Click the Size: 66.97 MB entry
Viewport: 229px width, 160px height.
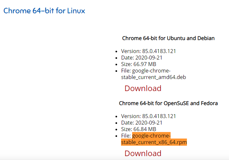pyautogui.click(x=139, y=64)
